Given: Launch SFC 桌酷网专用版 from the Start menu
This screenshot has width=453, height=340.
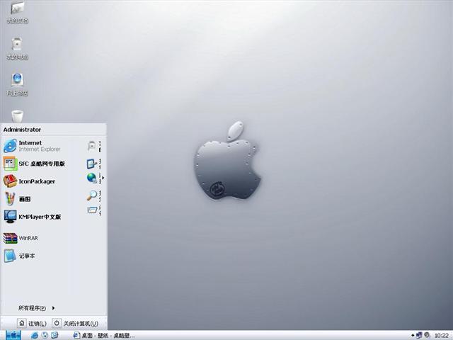Looking at the screenshot, I should (34, 164).
